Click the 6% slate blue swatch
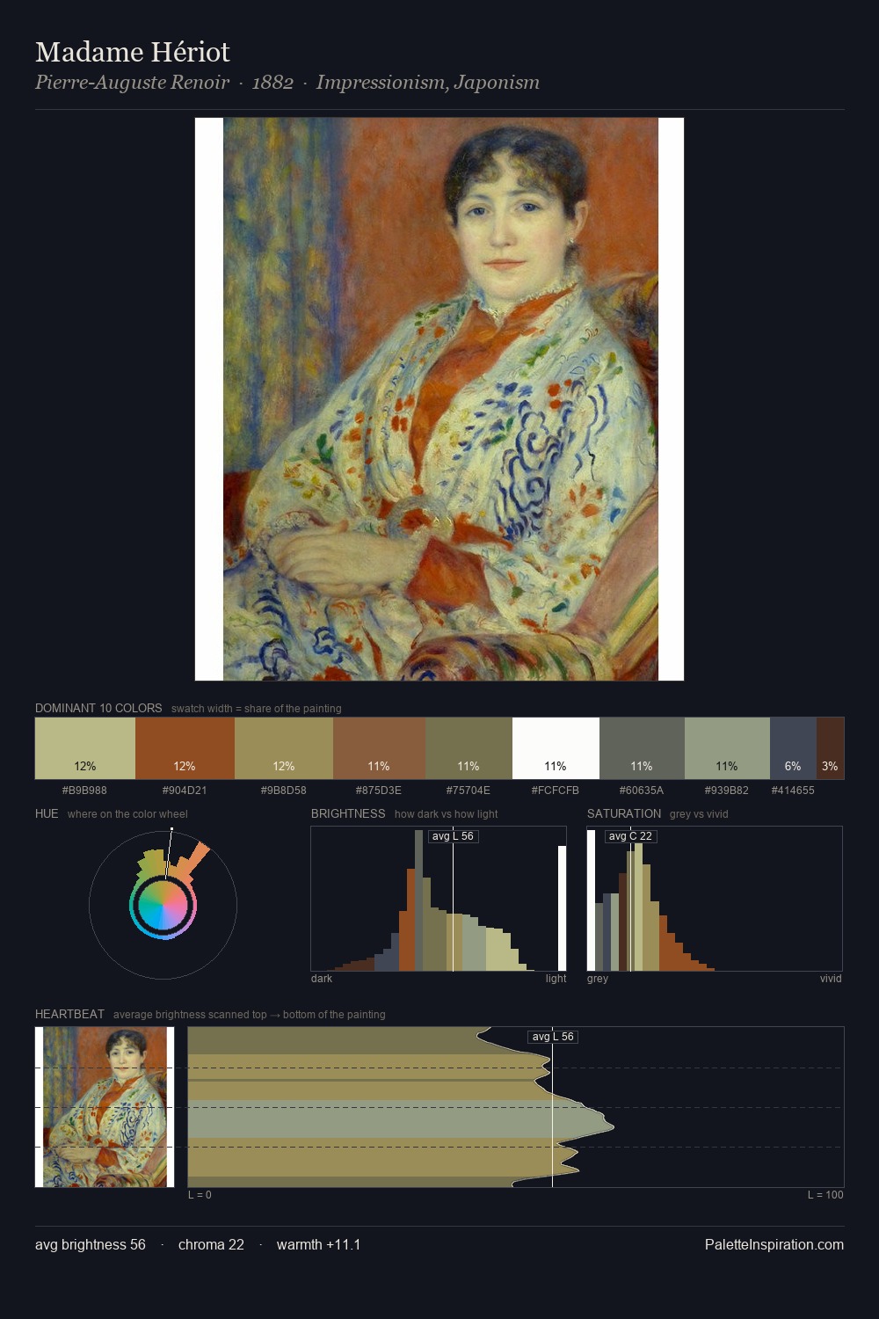The height and width of the screenshot is (1319, 879). pos(793,748)
